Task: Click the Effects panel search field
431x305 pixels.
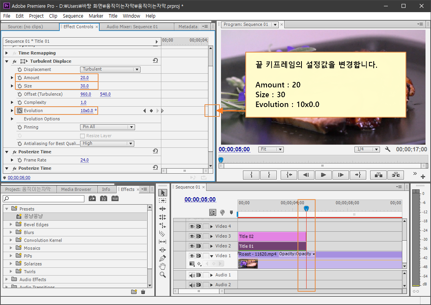Action: tap(44, 198)
